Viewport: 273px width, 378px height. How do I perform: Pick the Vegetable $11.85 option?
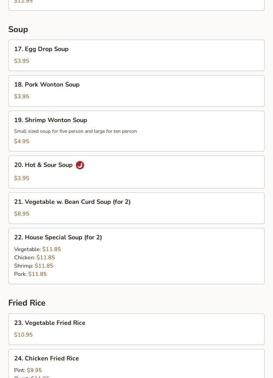(37, 249)
